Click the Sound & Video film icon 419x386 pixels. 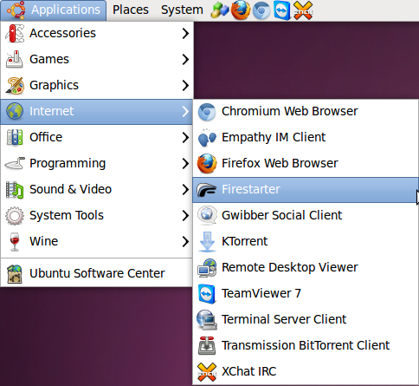pos(15,189)
